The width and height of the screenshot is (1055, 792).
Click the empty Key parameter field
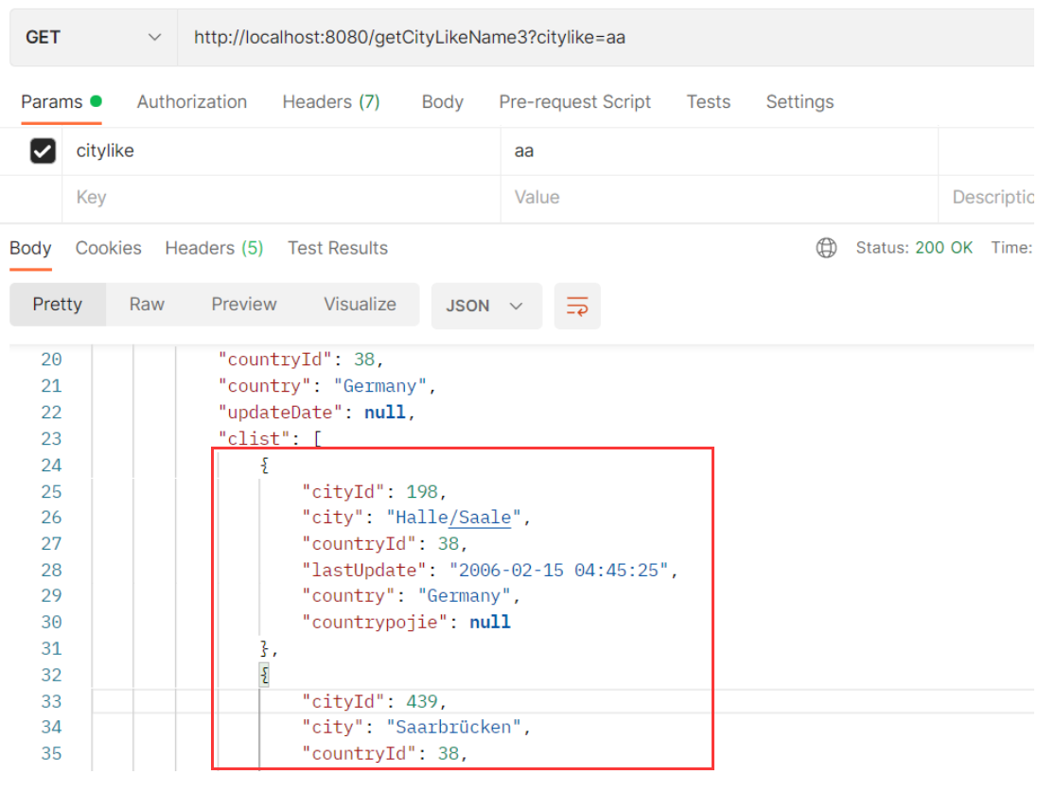(284, 198)
